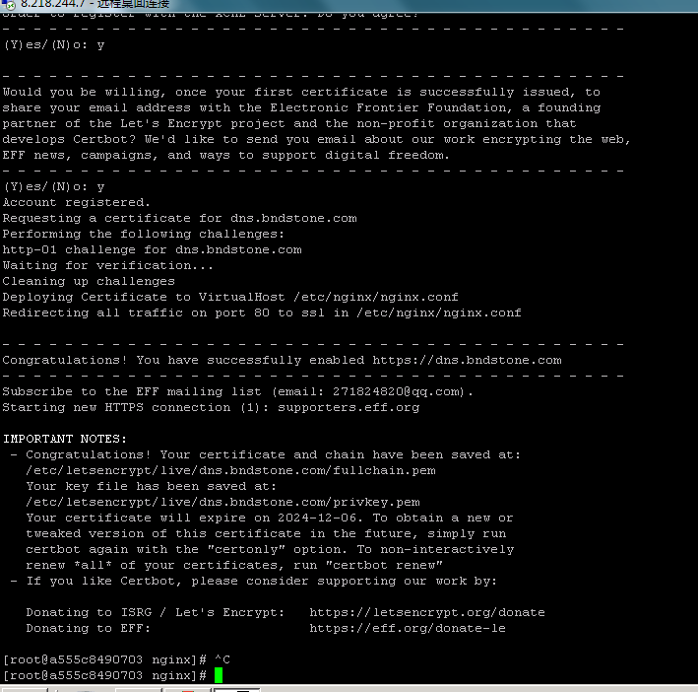Image resolution: width=698 pixels, height=692 pixels.
Task: Click the https://eff.org/donate-le link
Action: pyautogui.click(x=408, y=628)
